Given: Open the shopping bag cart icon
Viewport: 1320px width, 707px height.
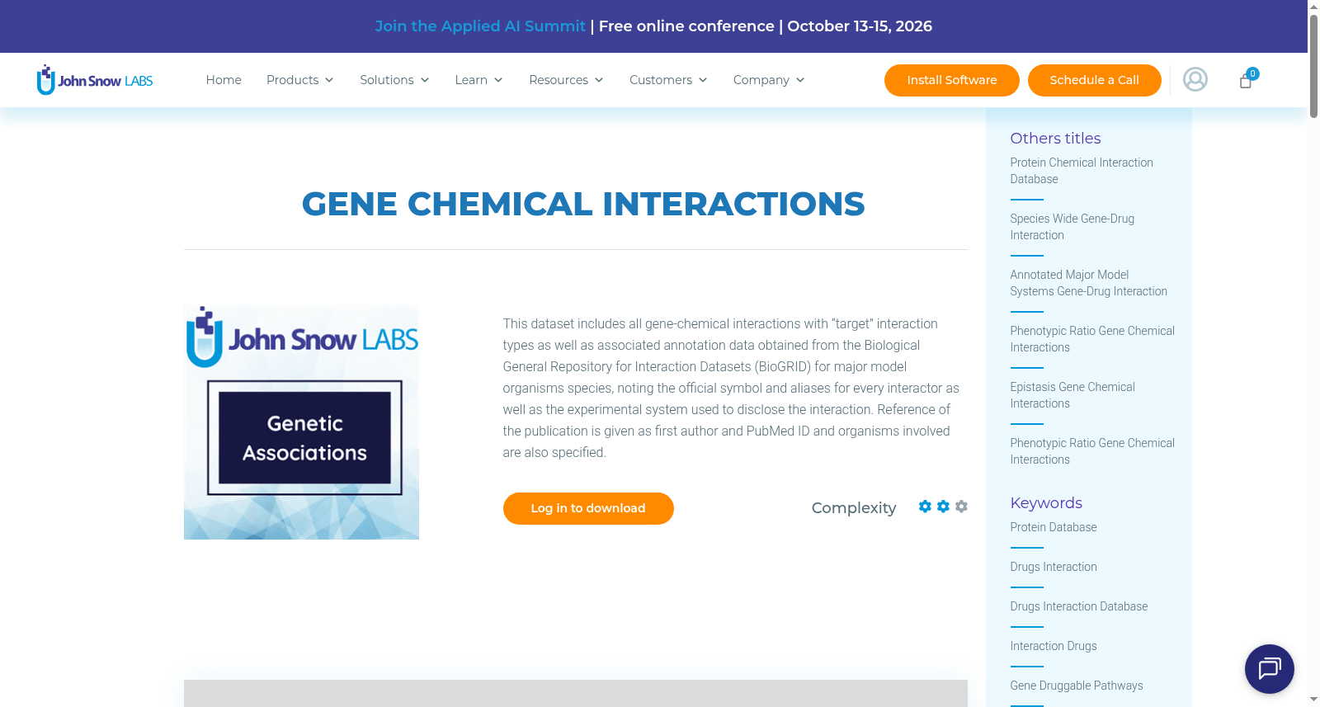Looking at the screenshot, I should click(x=1247, y=80).
